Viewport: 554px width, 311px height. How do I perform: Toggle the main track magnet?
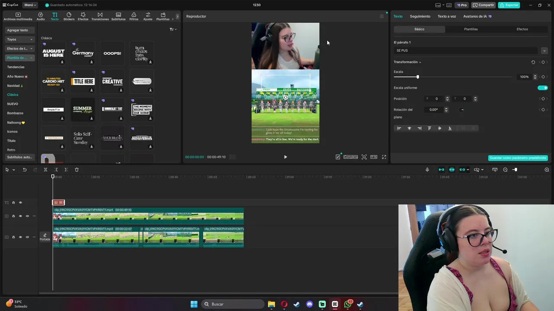(x=441, y=170)
